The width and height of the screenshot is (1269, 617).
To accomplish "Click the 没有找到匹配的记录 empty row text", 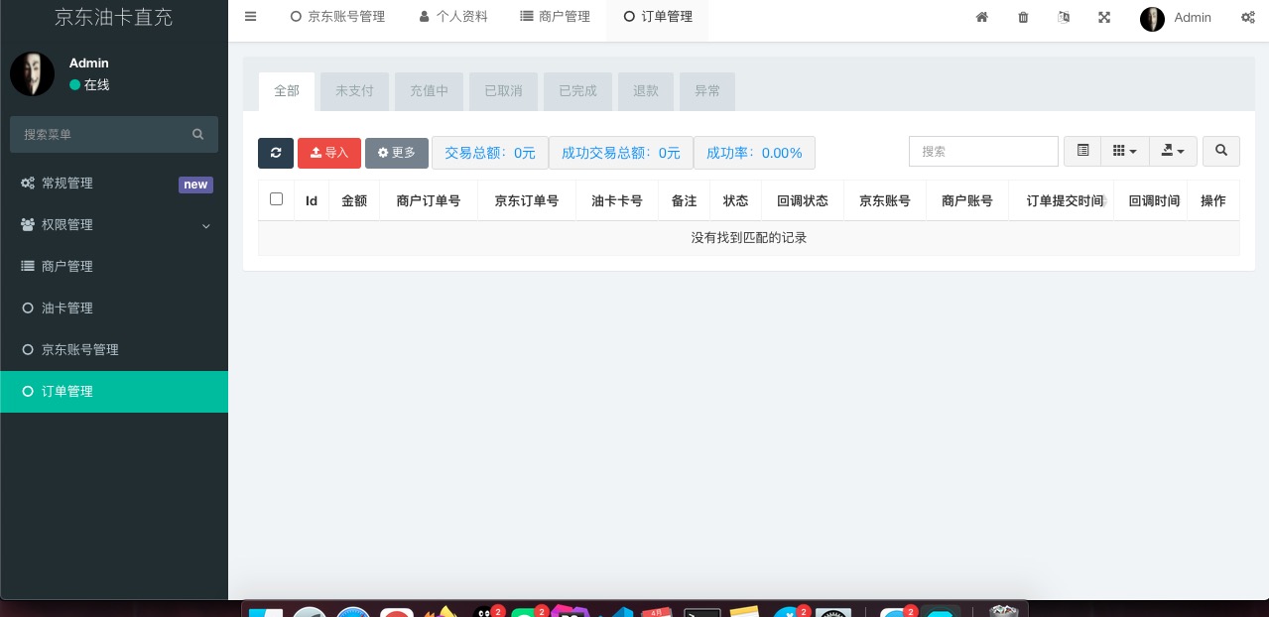I will pyautogui.click(x=749, y=238).
